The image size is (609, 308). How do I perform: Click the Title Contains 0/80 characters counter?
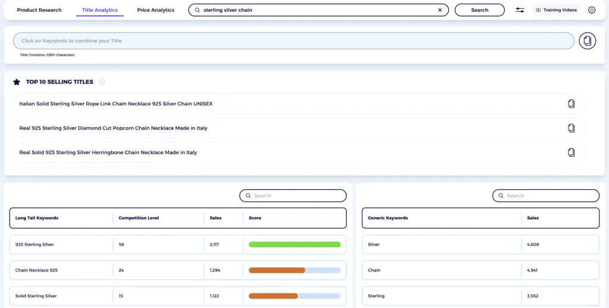(x=47, y=55)
